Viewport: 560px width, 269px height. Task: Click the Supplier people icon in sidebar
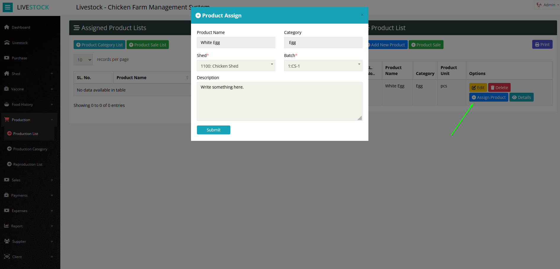click(x=7, y=241)
